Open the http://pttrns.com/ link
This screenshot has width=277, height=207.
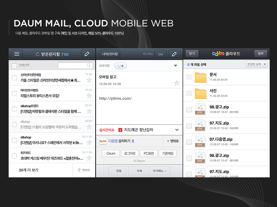115,98
